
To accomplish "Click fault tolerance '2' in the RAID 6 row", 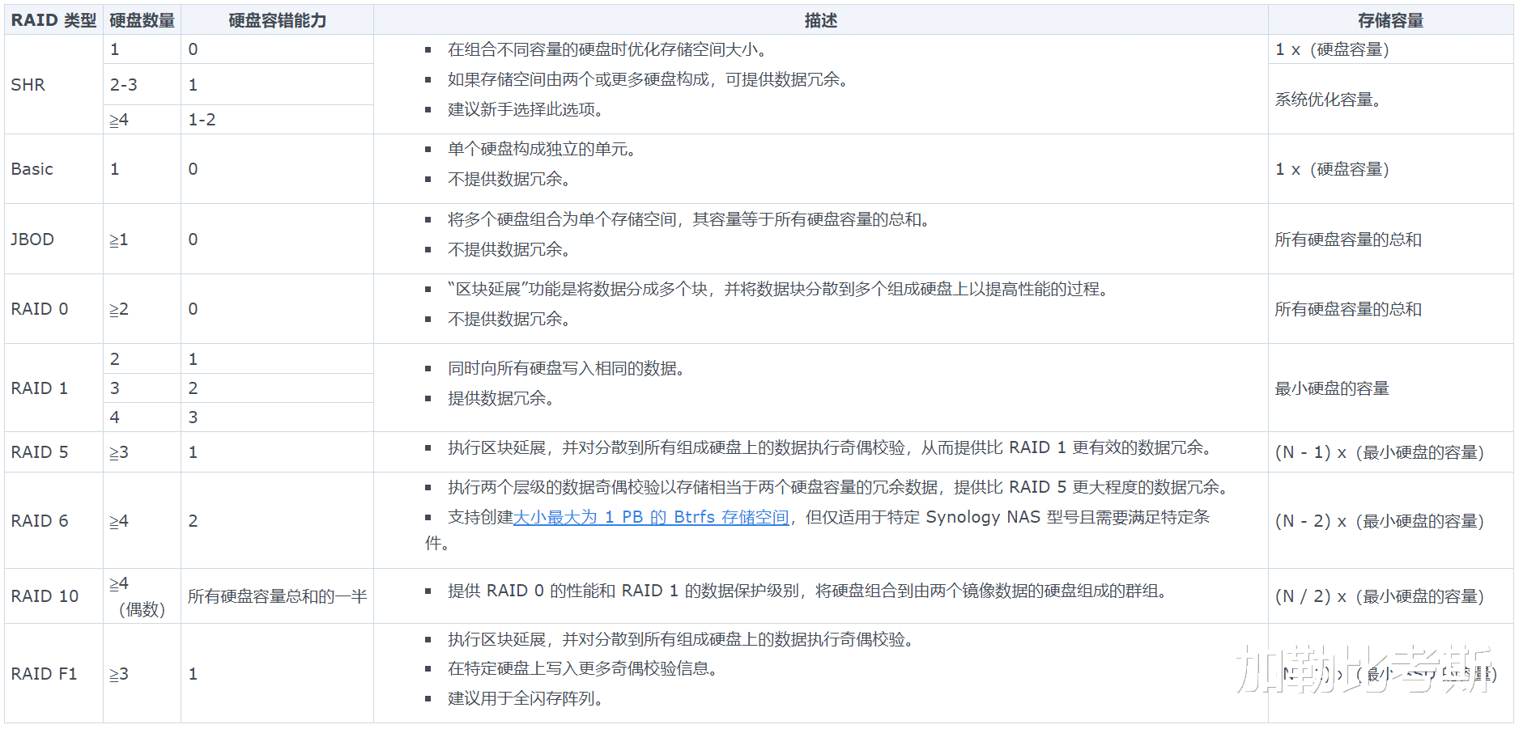I will [193, 521].
